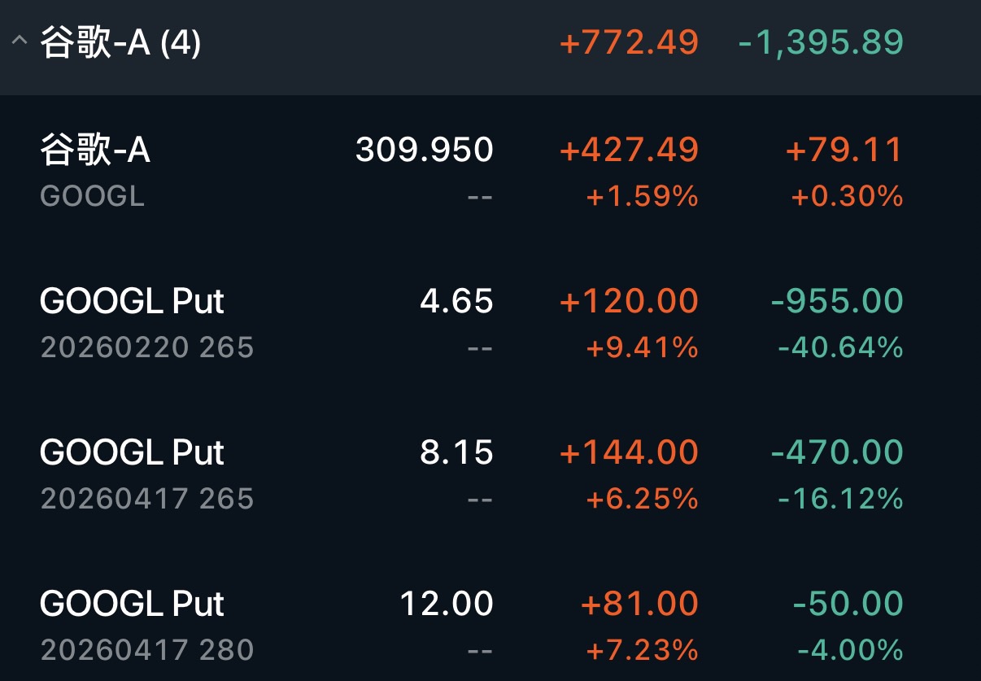Image resolution: width=981 pixels, height=681 pixels.
Task: Click the -470.00 loss value
Action: click(x=837, y=452)
